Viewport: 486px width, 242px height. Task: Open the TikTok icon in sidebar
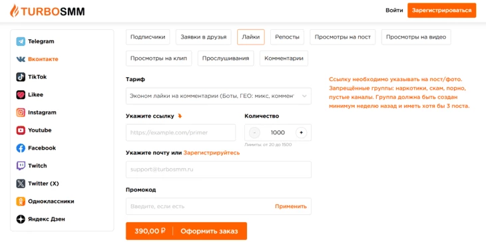(21, 77)
